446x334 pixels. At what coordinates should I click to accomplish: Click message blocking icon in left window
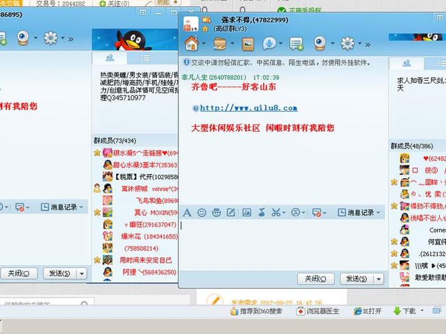(20, 207)
